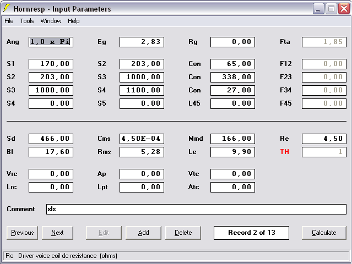Click the TH field showing 1

(324, 152)
